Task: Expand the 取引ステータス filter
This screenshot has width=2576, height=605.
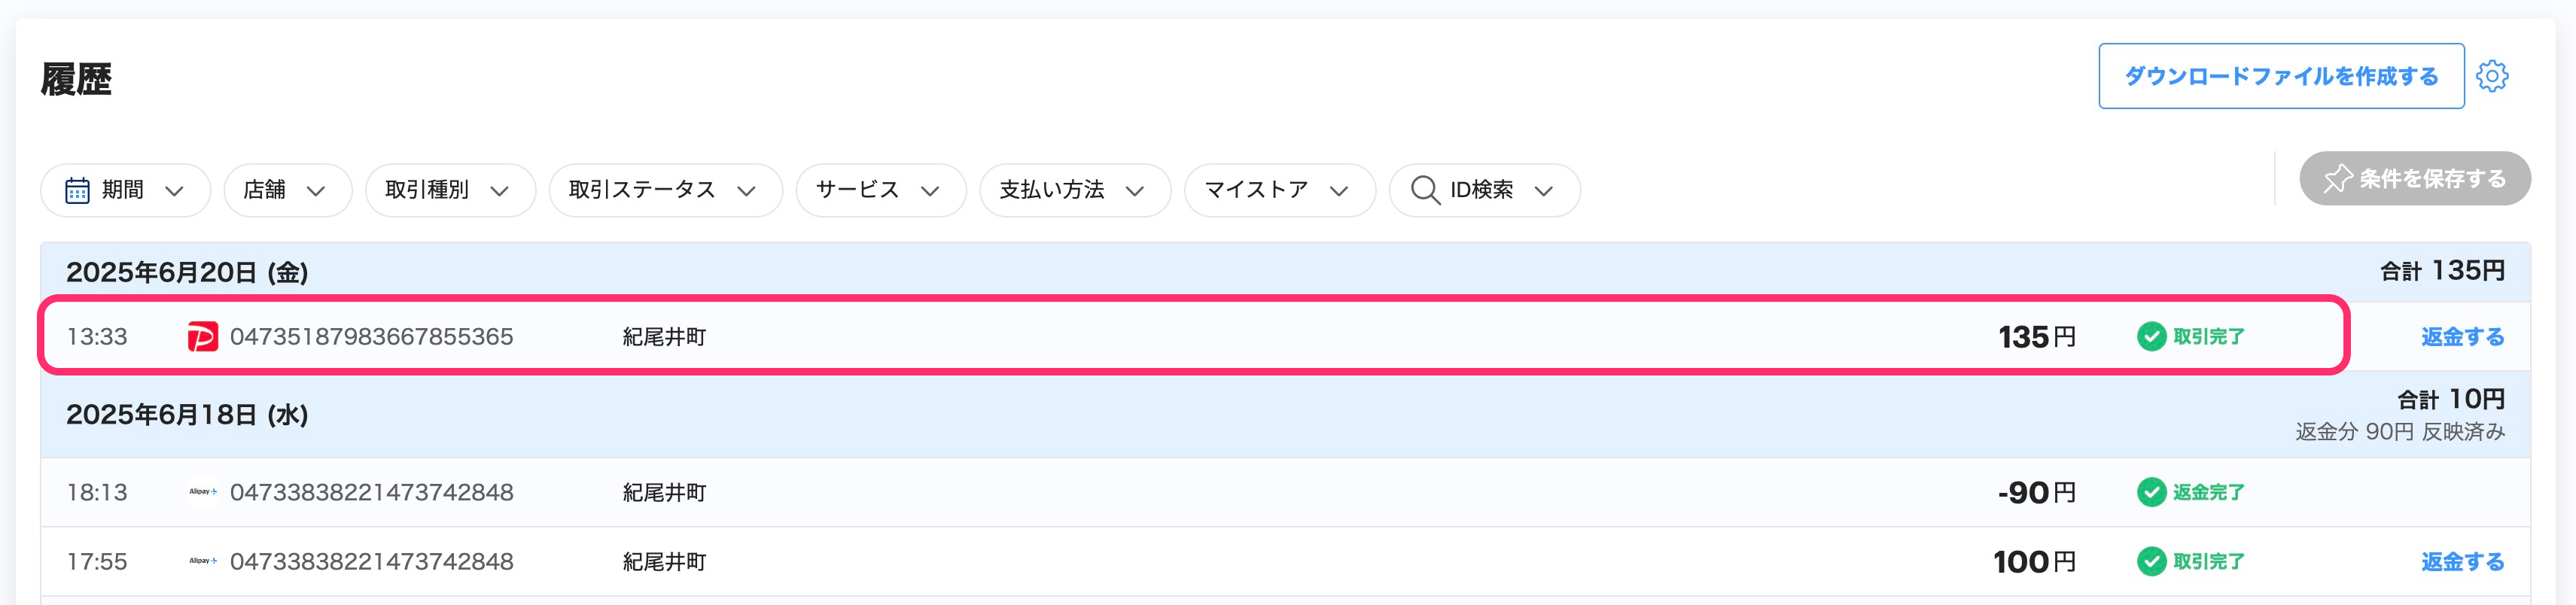Action: [664, 190]
